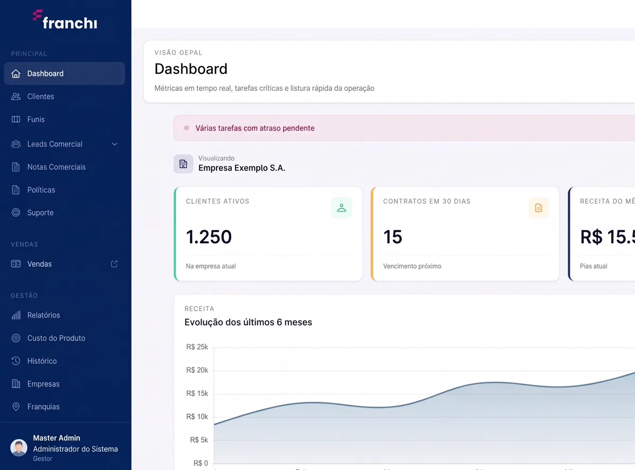Click the Franquias location pin icon

point(16,407)
